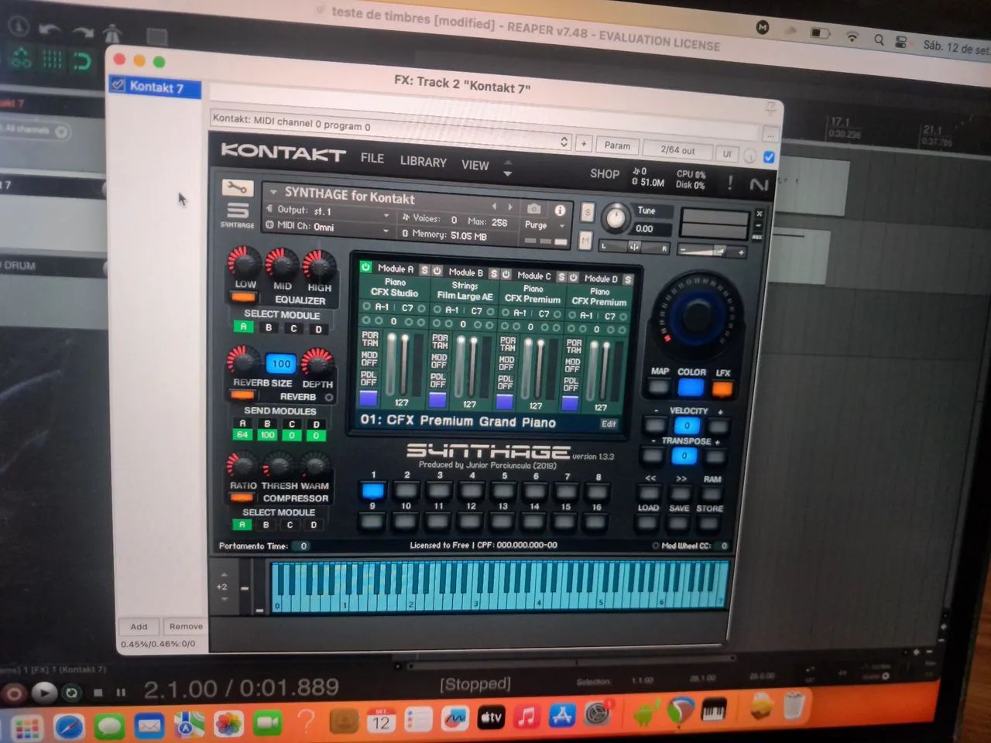
Task: Click the Remove FX button
Action: coord(186,627)
